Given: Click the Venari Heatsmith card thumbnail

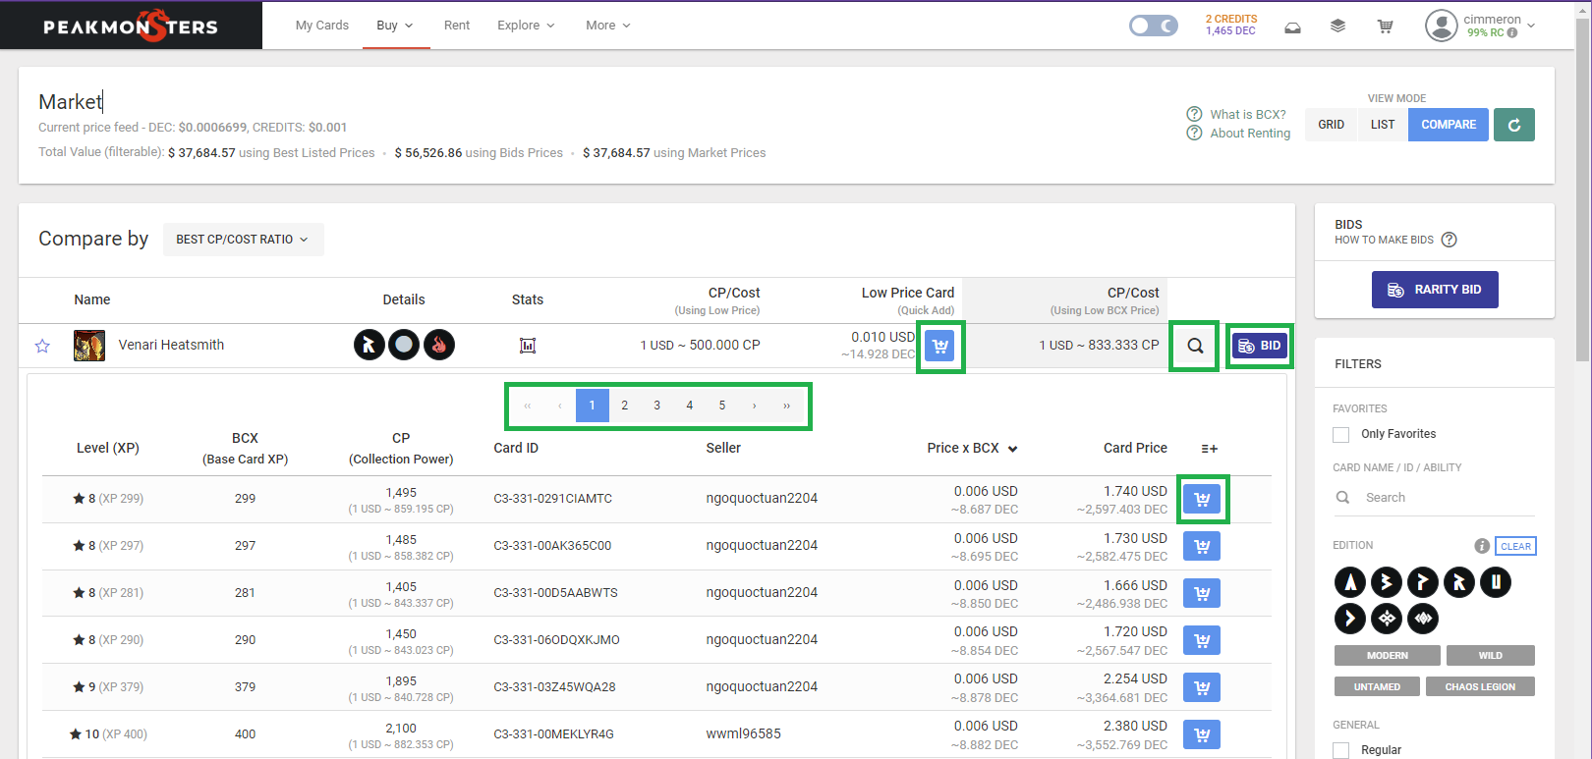Looking at the screenshot, I should click(89, 346).
